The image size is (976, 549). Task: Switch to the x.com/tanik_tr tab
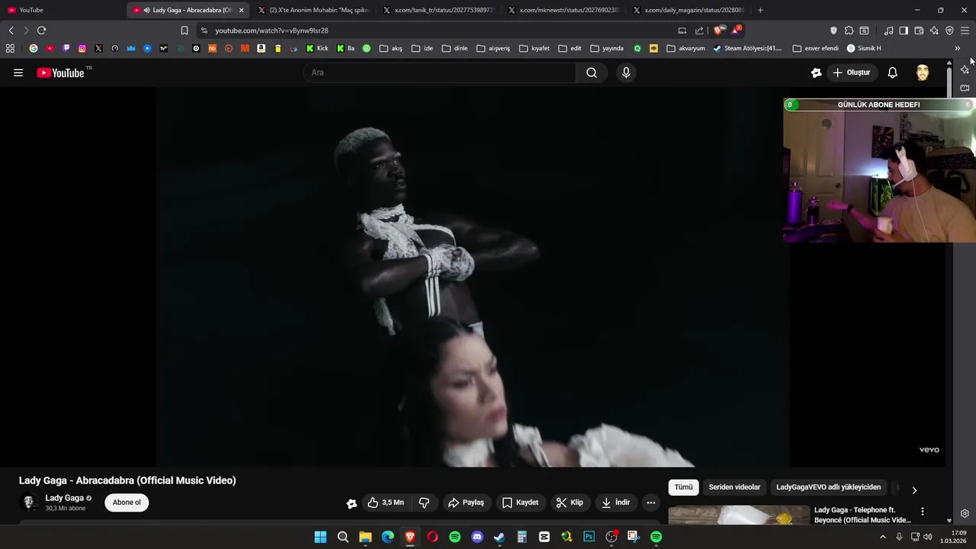tap(439, 10)
